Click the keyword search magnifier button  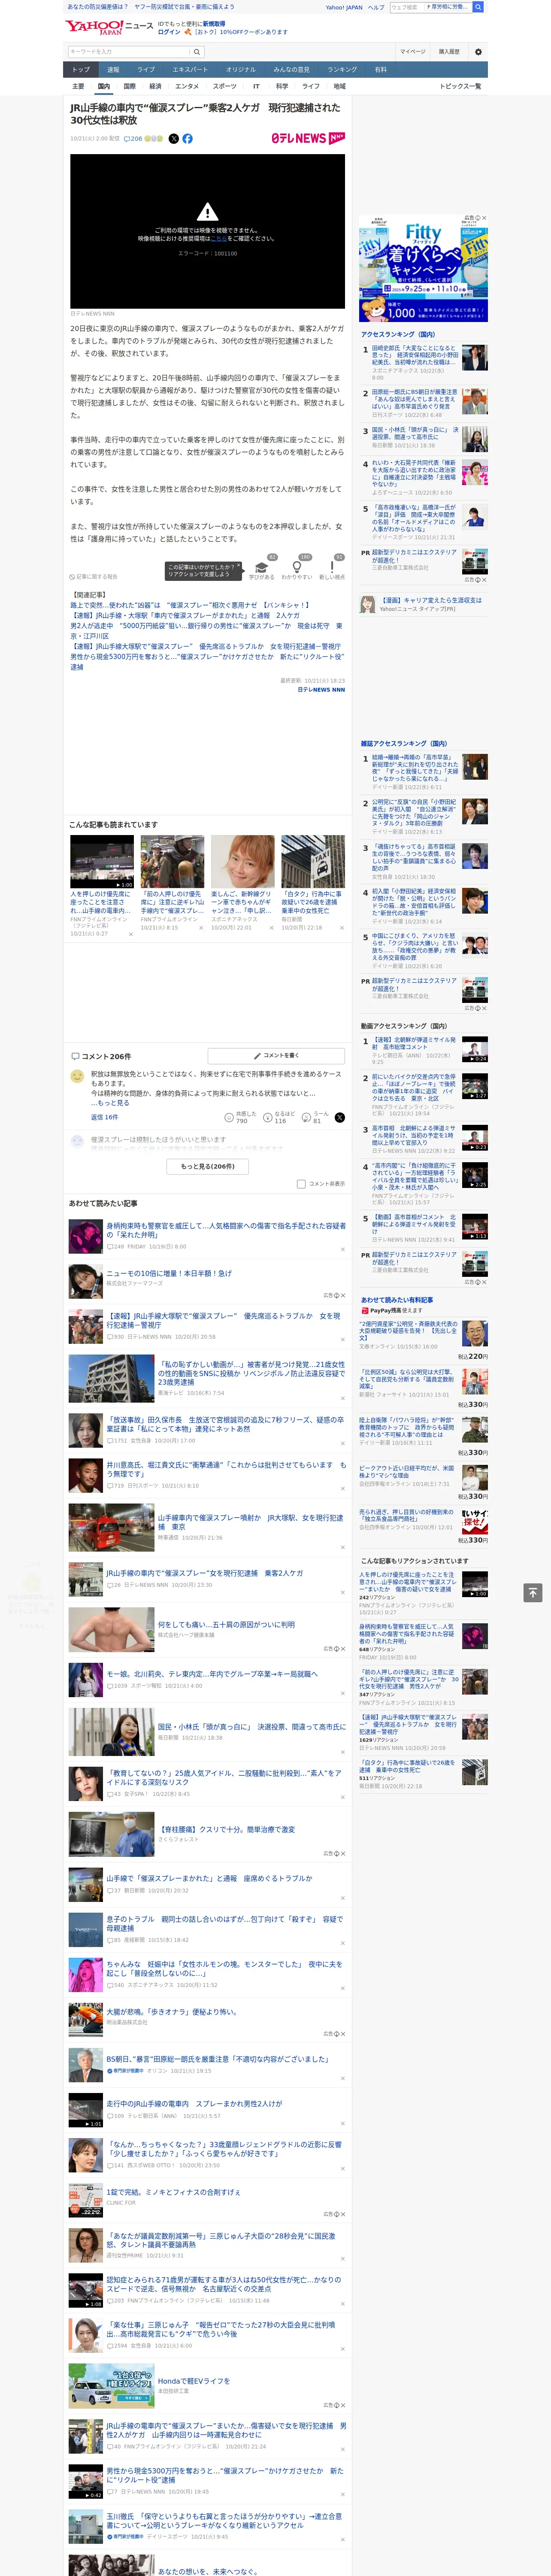click(x=197, y=51)
